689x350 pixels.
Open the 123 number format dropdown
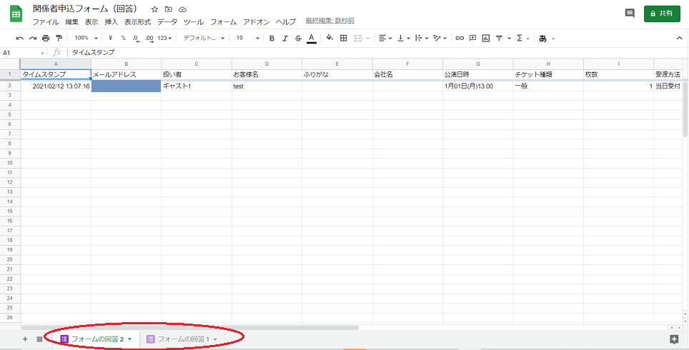pyautogui.click(x=165, y=38)
